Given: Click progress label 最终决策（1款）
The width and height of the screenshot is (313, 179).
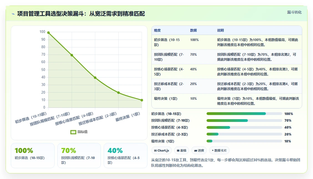Looking at the screenshot, I should point(163,141).
